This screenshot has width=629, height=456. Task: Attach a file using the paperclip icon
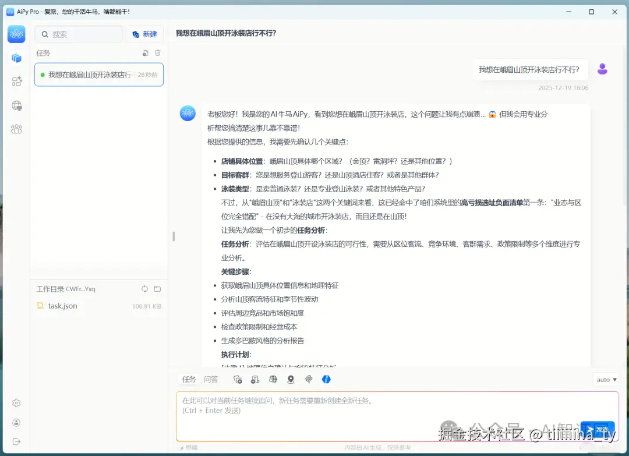coord(309,379)
